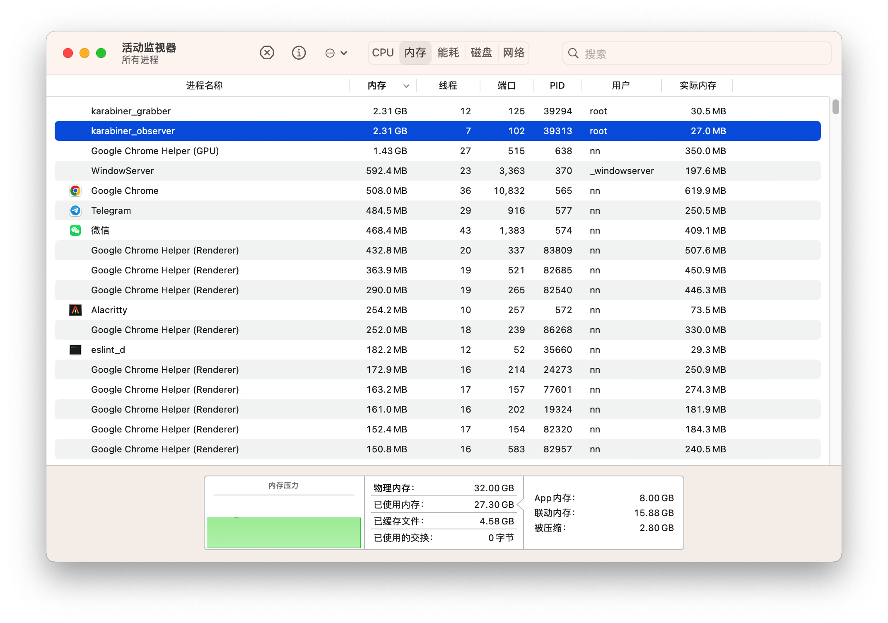Click the quit process (X) icon

(x=267, y=53)
